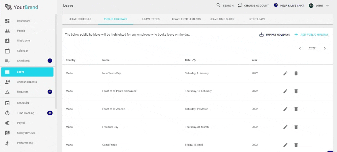Click the Help & Live Chat icon
This screenshot has height=152, width=337.
pyautogui.click(x=276, y=5)
